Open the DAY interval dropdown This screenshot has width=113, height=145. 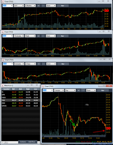point(19,6)
